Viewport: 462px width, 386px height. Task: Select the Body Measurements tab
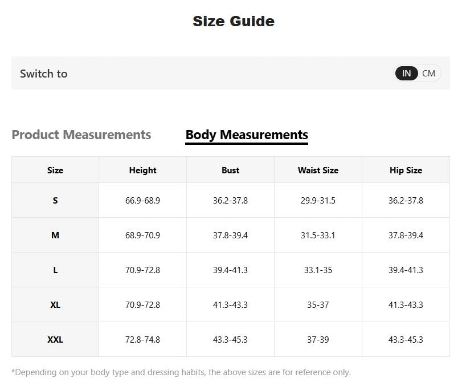[x=247, y=135]
